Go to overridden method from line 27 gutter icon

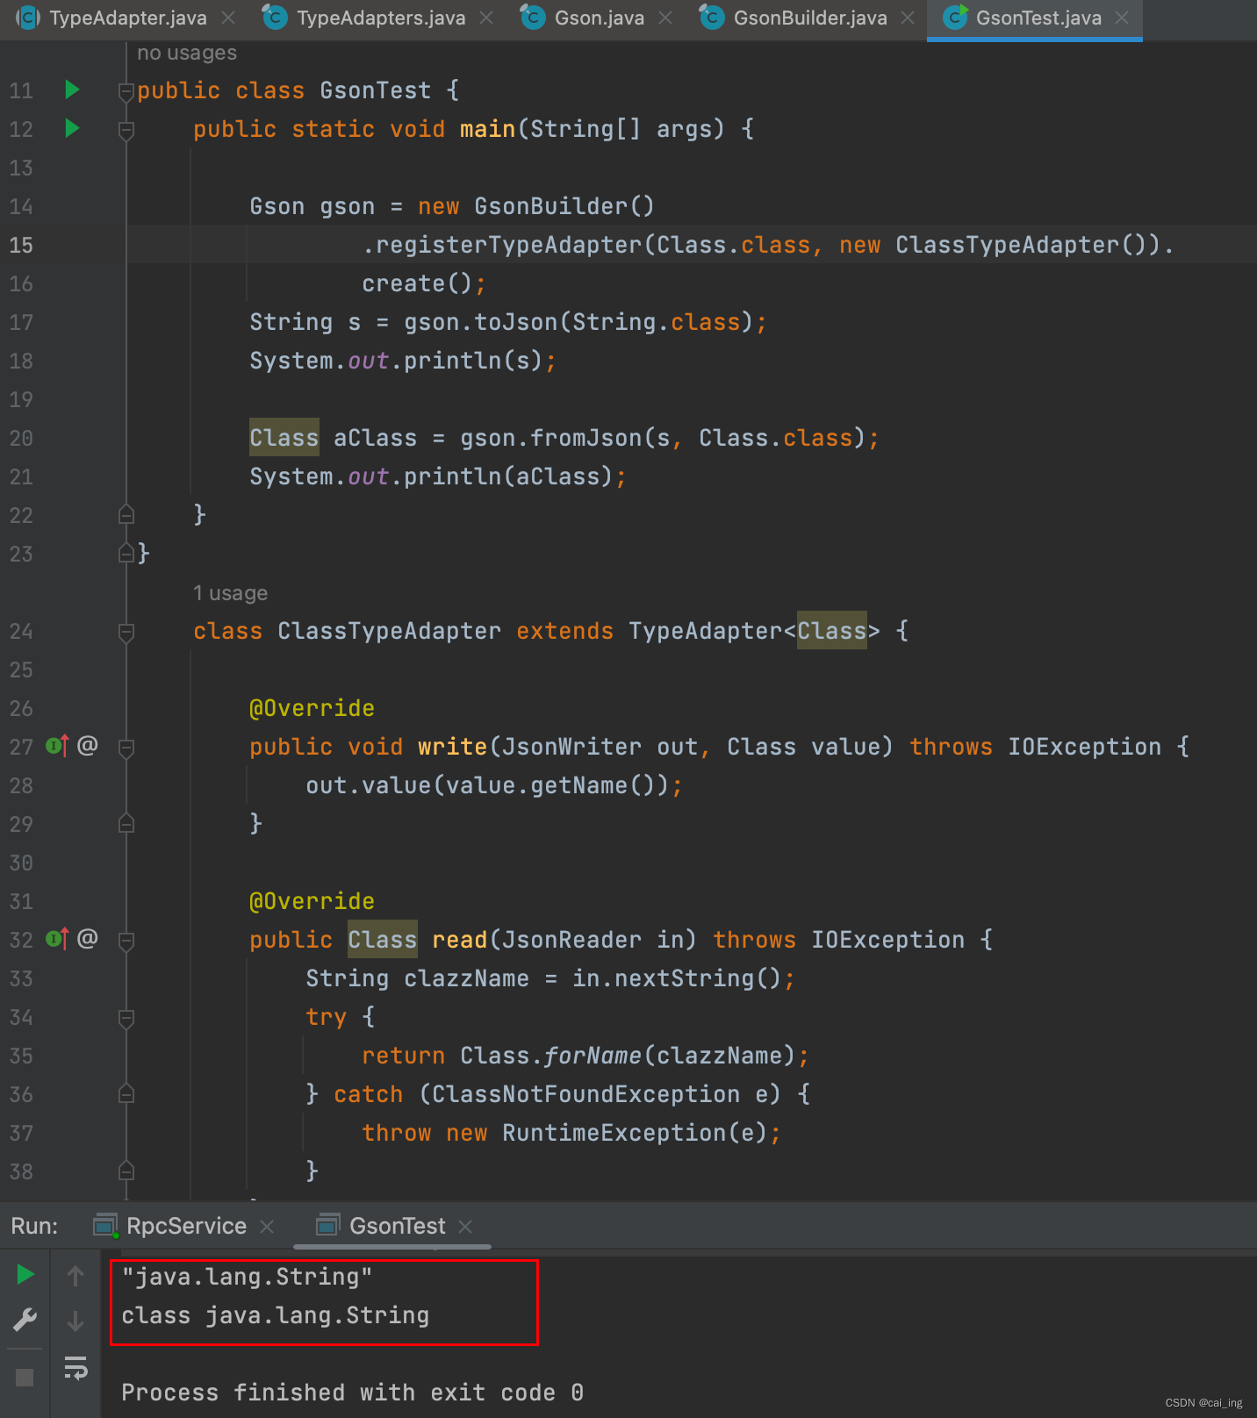click(57, 746)
